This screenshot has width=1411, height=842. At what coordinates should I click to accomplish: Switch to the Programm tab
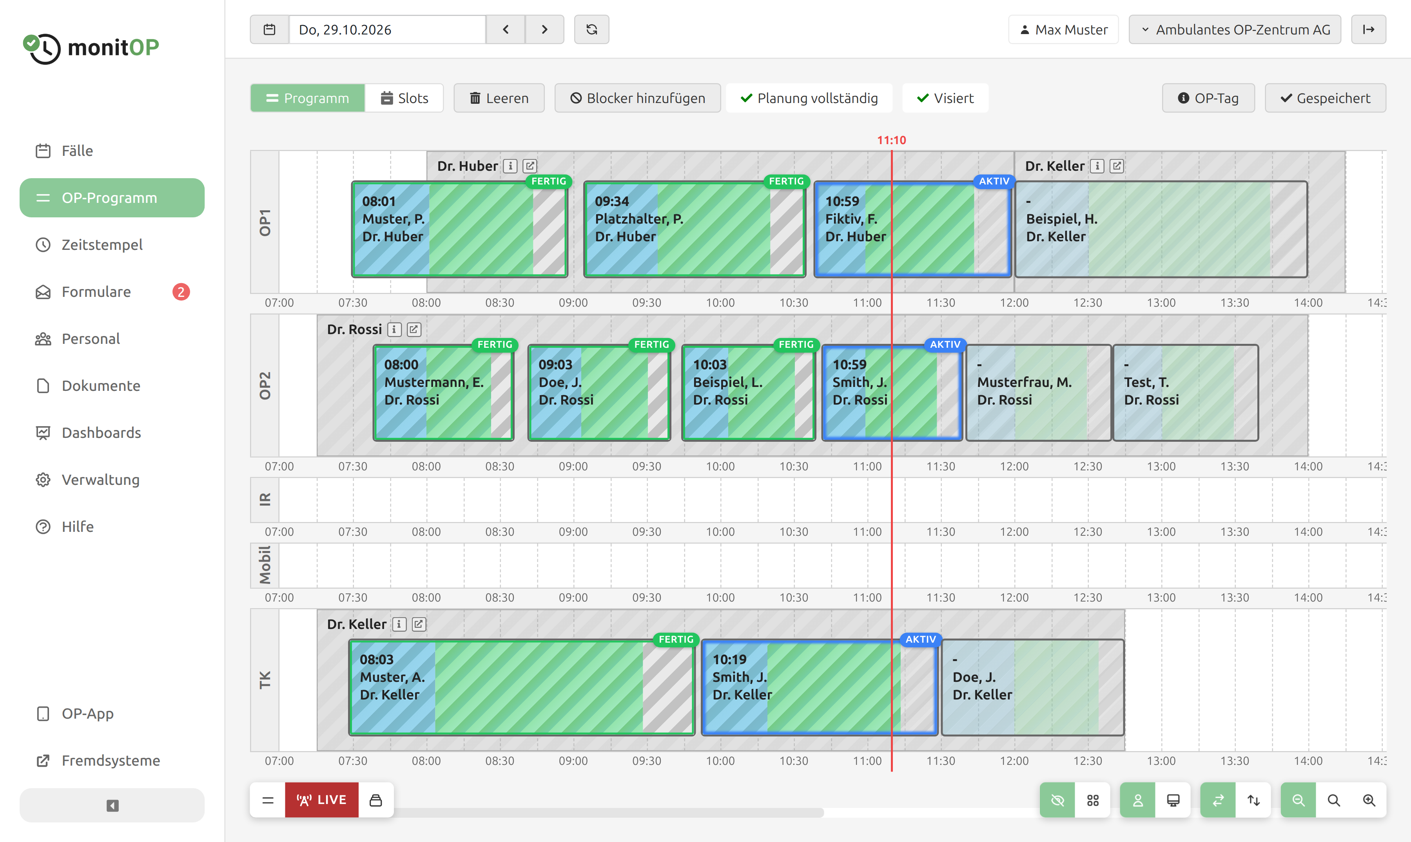[x=308, y=98]
